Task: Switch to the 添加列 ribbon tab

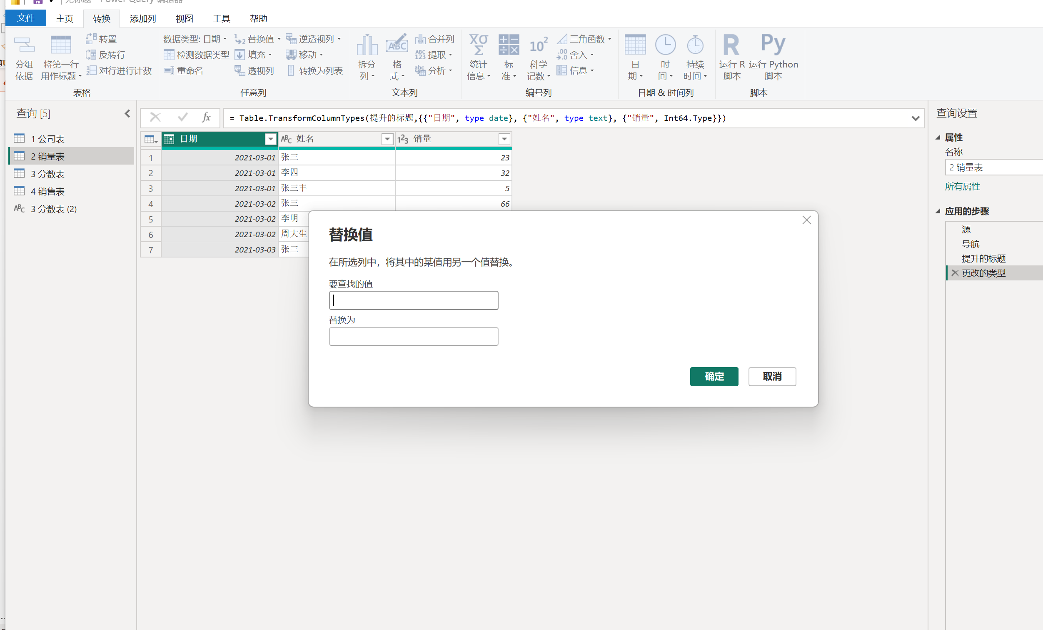Action: (142, 19)
